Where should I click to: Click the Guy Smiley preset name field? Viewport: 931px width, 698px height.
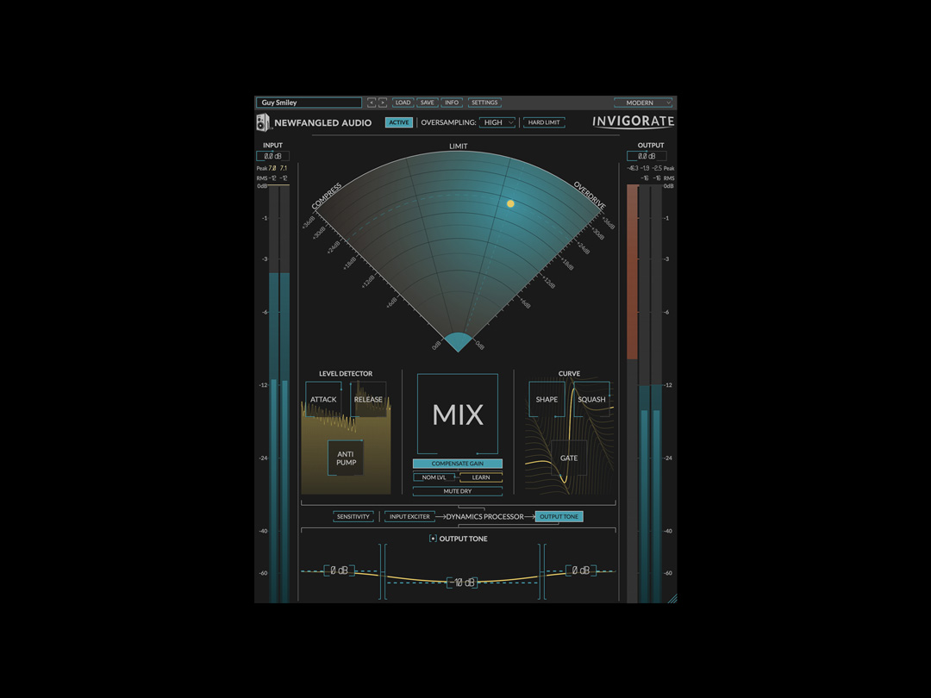tap(309, 103)
